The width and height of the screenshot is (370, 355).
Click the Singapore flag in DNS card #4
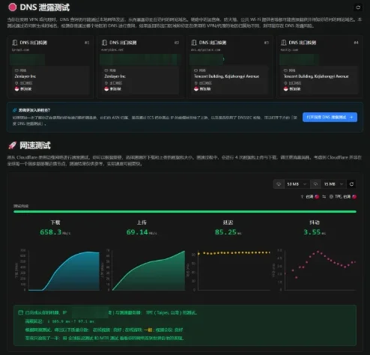tap(286, 89)
